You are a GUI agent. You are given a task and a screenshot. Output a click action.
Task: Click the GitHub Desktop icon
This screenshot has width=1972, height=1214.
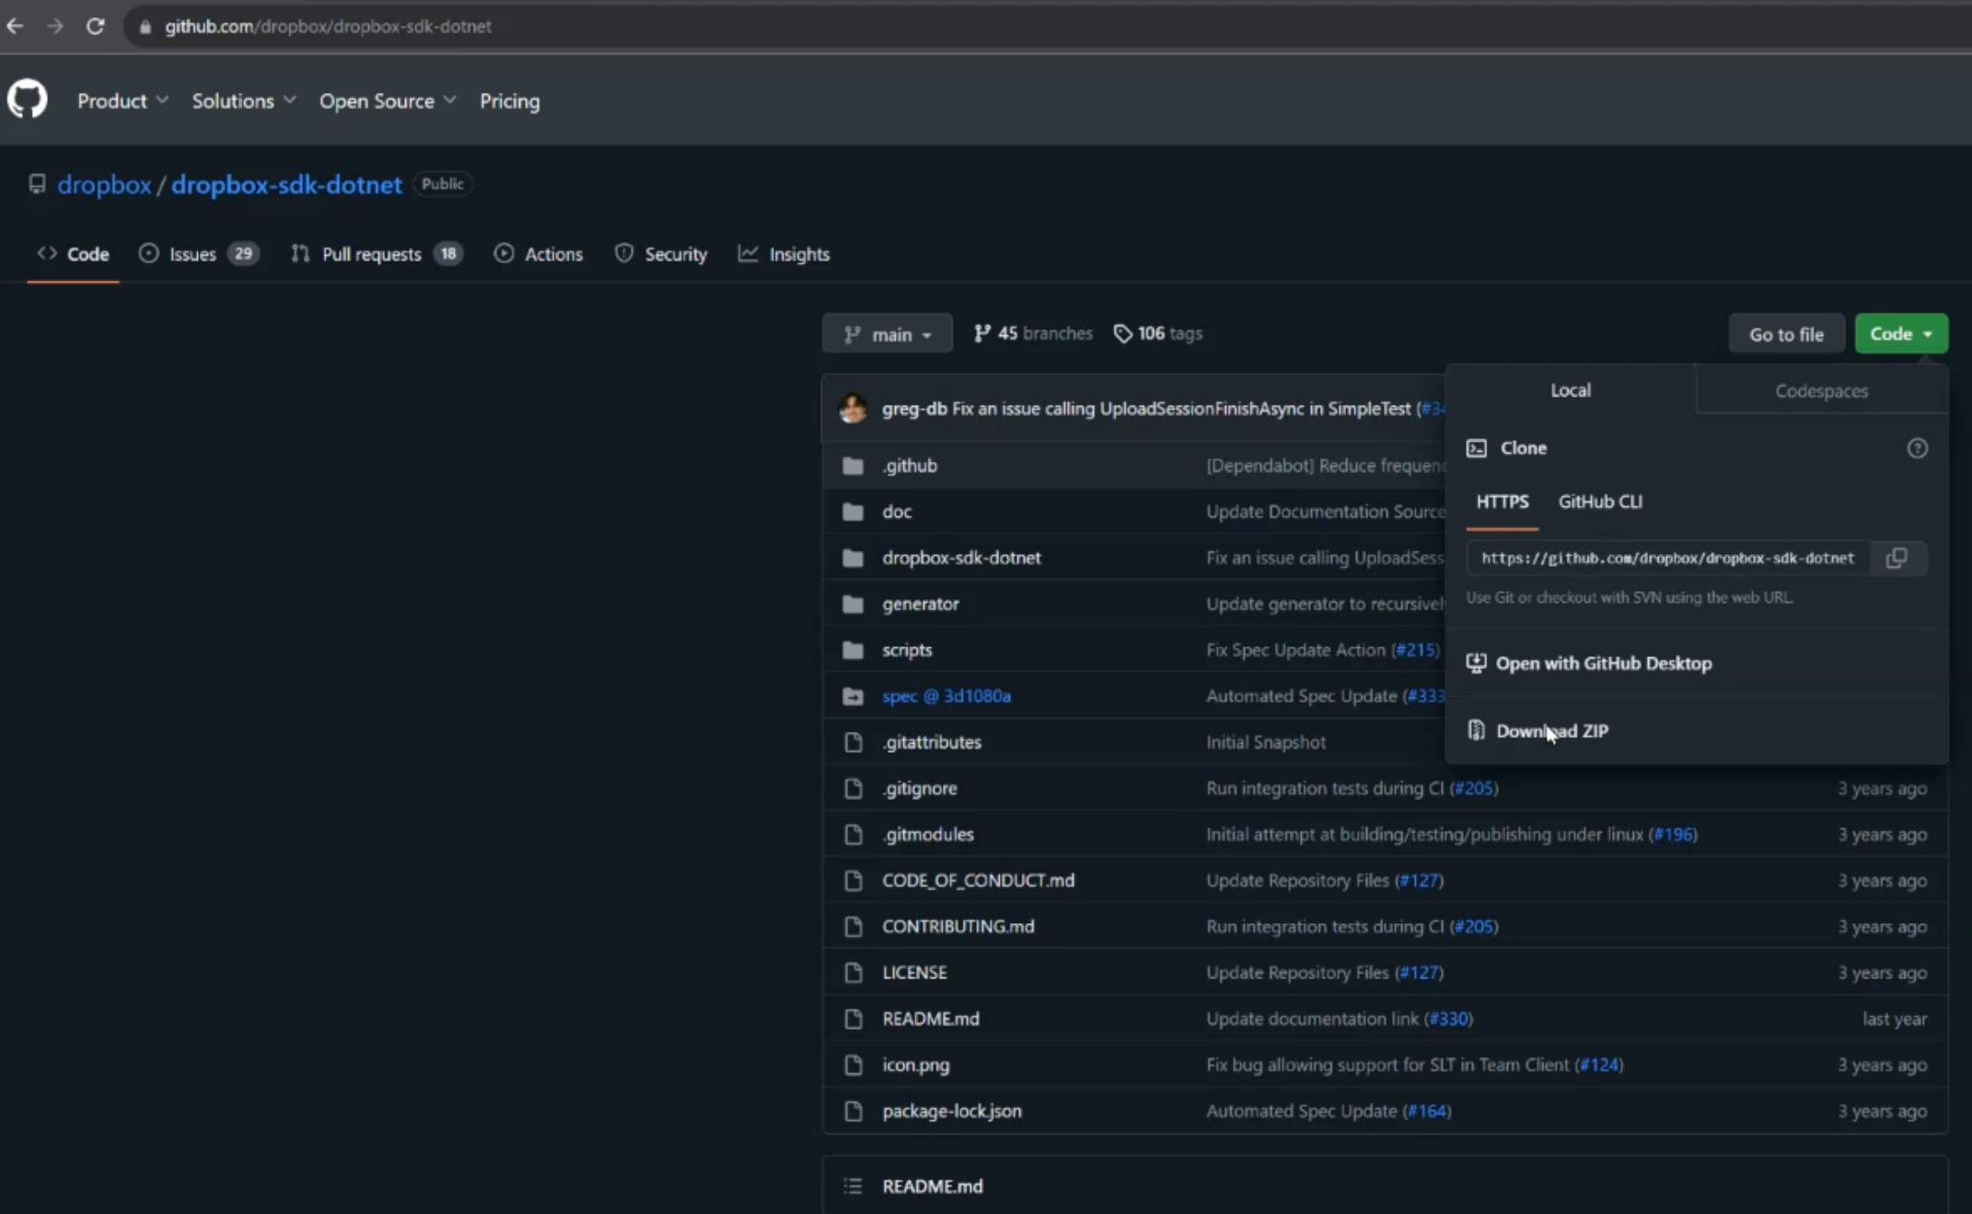1477,663
